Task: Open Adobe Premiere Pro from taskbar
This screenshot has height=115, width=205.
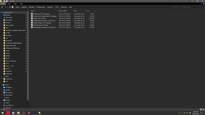Action: [34, 113]
